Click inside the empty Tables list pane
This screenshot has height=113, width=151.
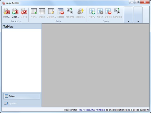(x=22, y=60)
